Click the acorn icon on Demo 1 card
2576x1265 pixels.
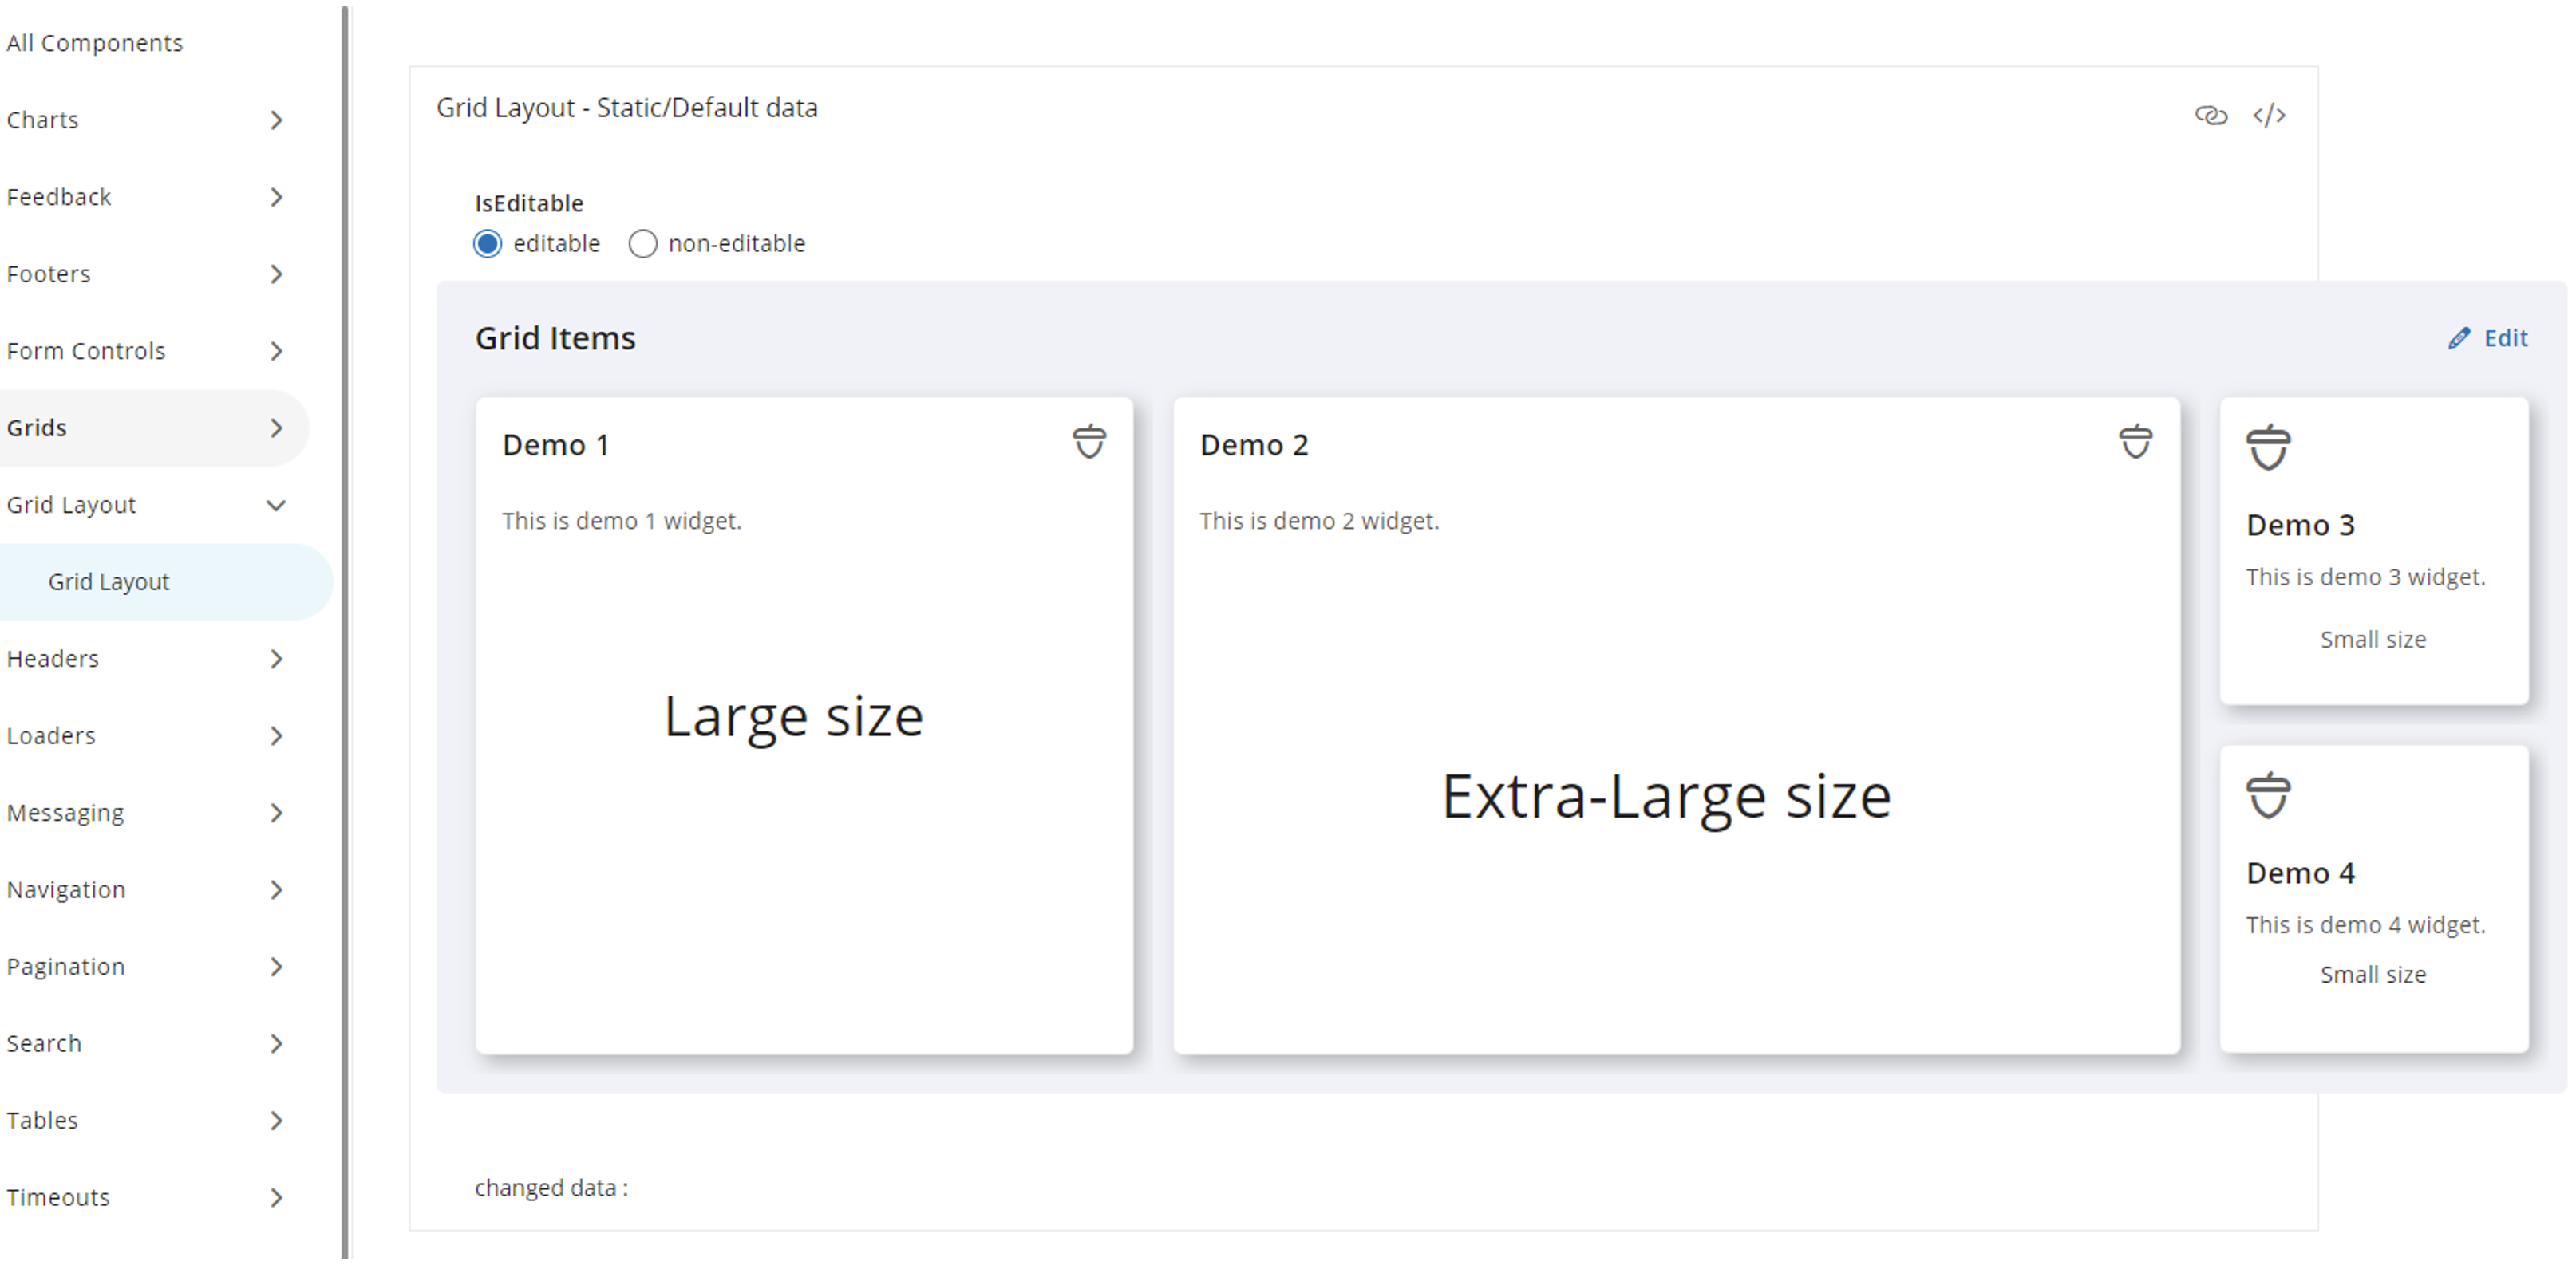[1089, 442]
